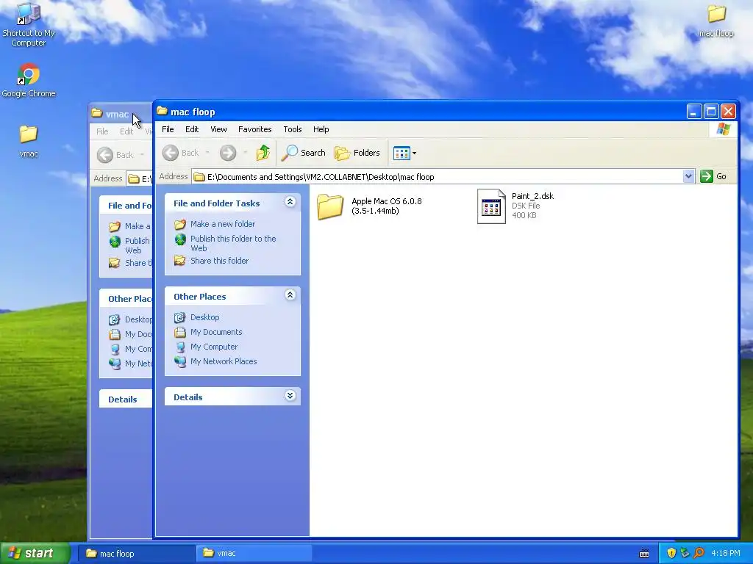Switch to mac floop taskbar button
The image size is (753, 564).
pos(136,553)
